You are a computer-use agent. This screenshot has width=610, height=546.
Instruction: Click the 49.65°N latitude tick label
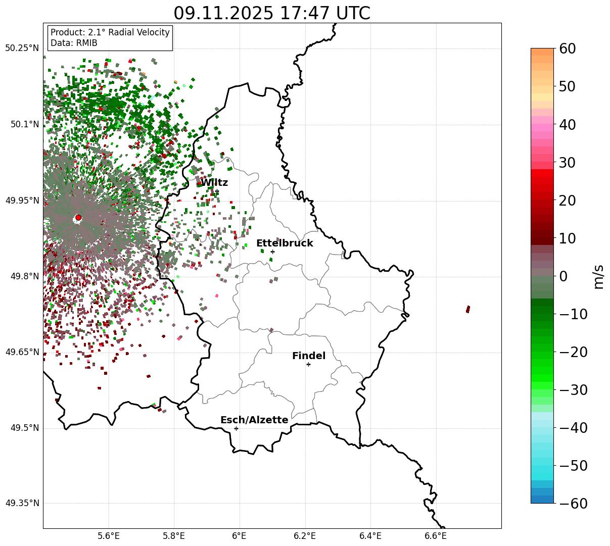(22, 352)
